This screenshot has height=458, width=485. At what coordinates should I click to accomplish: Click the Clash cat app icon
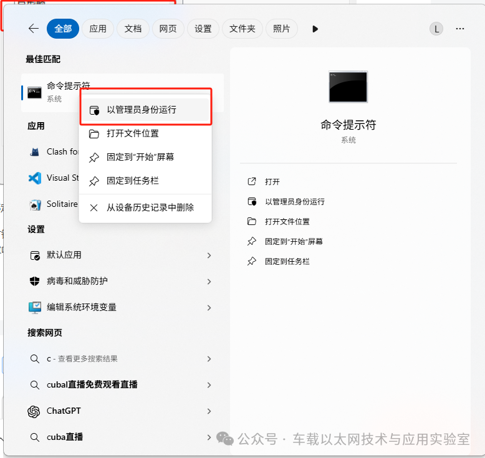[35, 152]
